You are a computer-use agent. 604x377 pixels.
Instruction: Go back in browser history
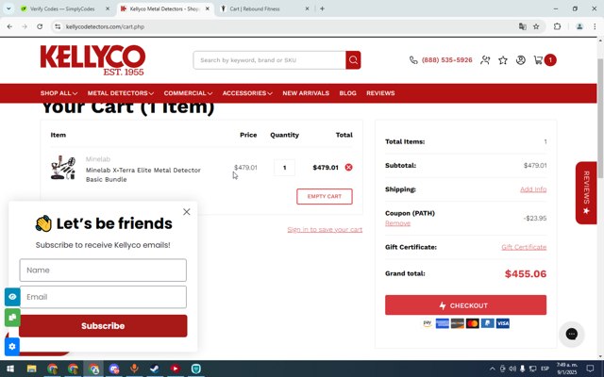pyautogui.click(x=9, y=26)
